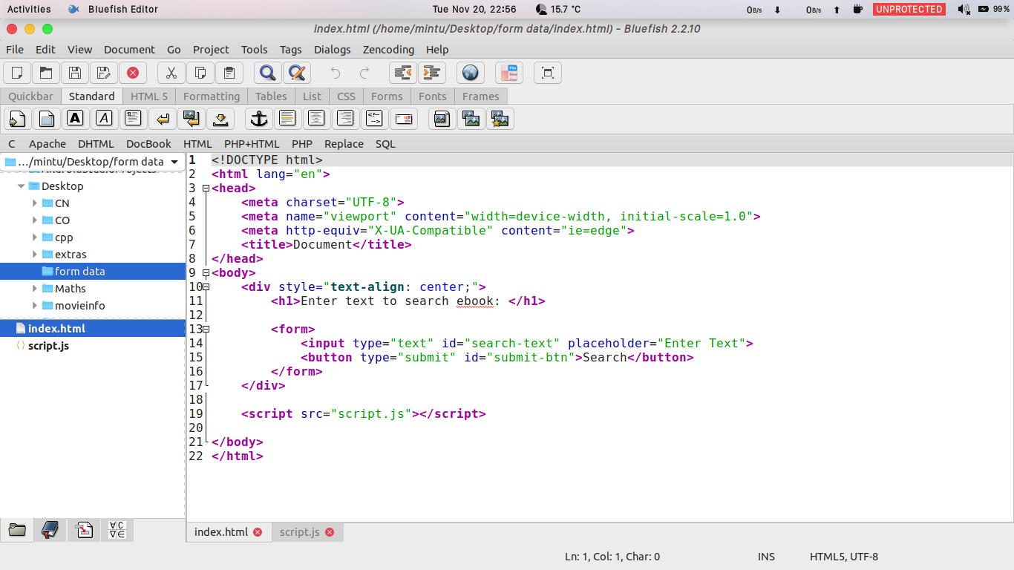Select the form data folder
The image size is (1014, 570).
point(93,272)
